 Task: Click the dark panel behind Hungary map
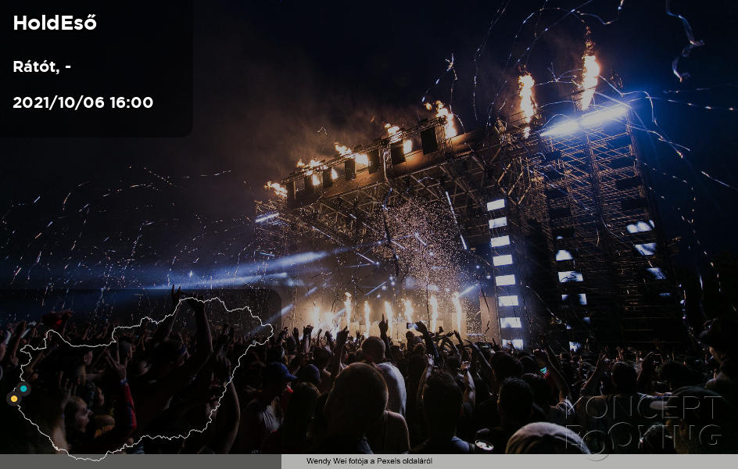pyautogui.click(x=140, y=371)
